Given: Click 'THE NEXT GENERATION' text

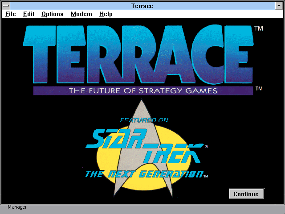Looking at the screenshot, I should 144,174.
